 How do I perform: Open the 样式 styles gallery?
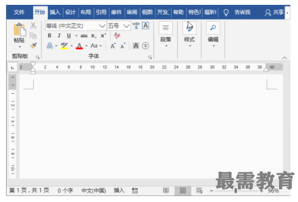[x=190, y=34]
